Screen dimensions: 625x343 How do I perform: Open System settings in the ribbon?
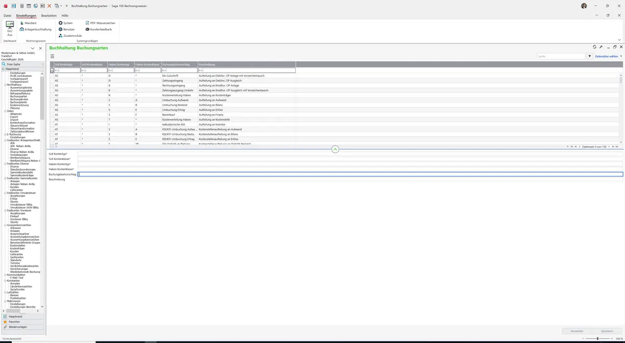click(x=66, y=23)
